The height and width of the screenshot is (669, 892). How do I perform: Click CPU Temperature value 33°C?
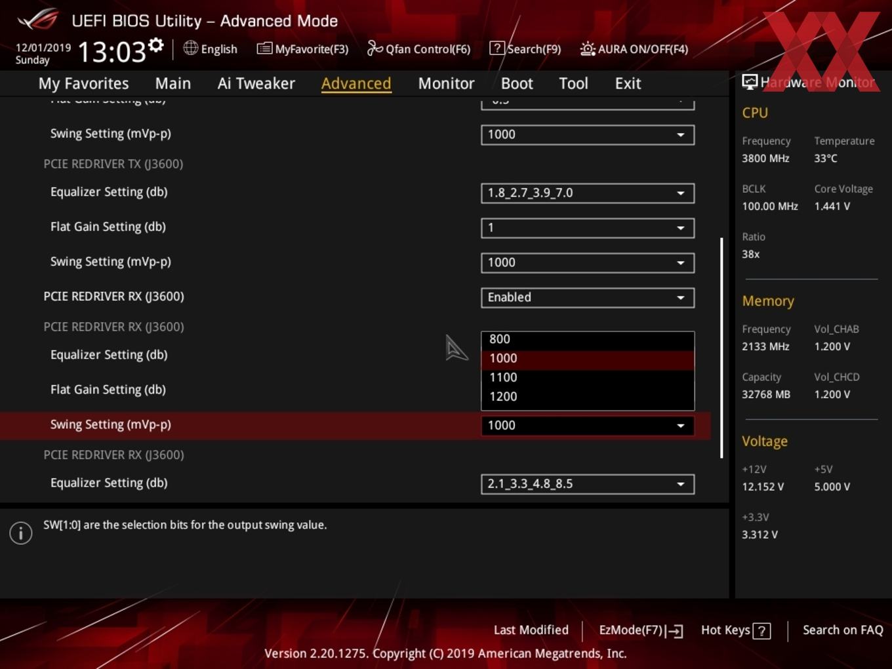point(826,158)
